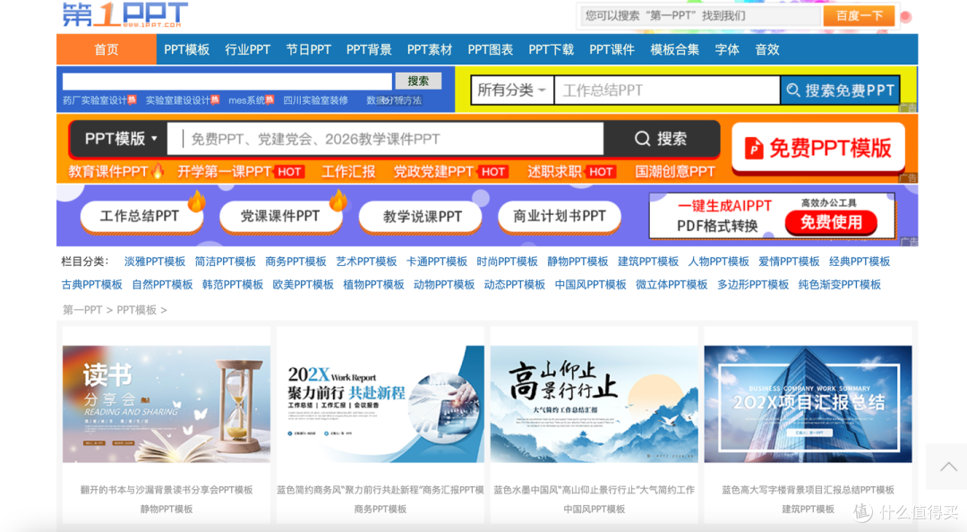Open the 开学第一课PPT link
The width and height of the screenshot is (967, 532).
[225, 172]
